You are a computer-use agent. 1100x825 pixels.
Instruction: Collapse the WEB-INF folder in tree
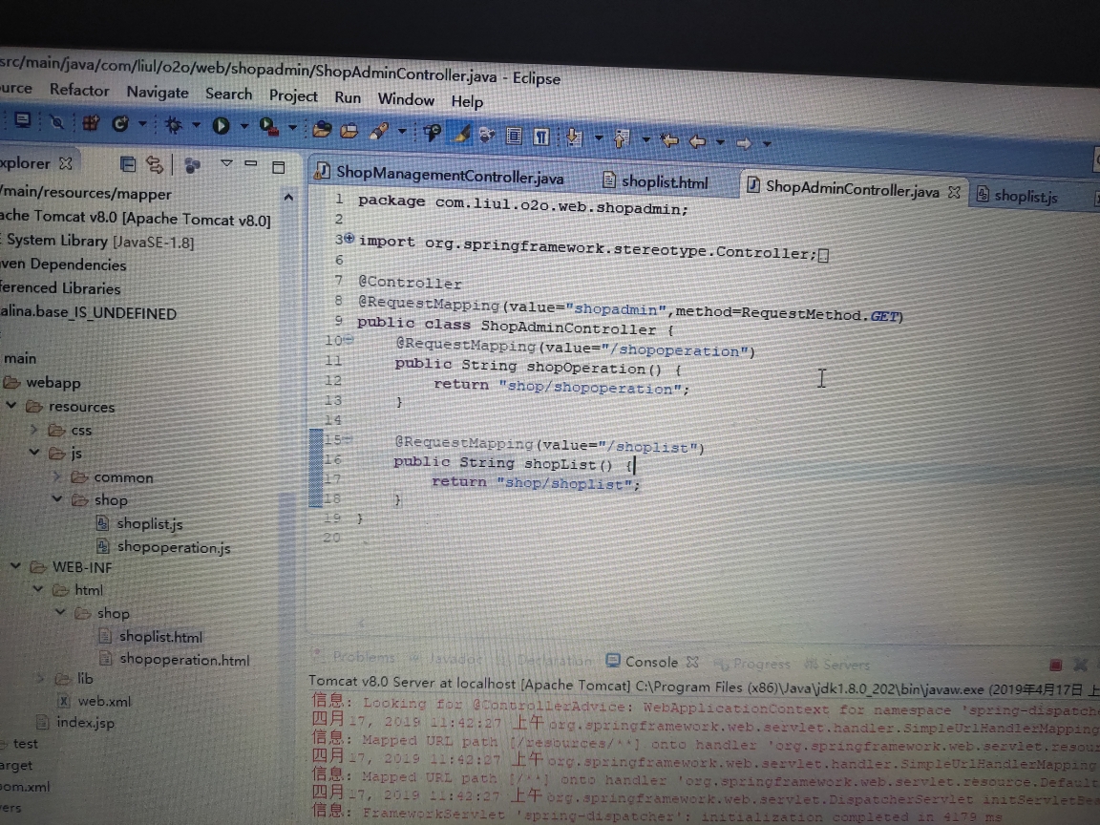[15, 565]
